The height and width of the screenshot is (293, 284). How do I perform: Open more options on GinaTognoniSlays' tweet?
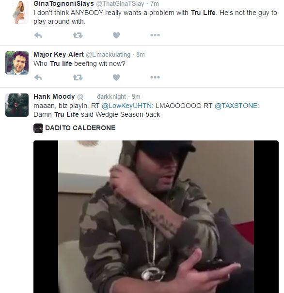[155, 35]
